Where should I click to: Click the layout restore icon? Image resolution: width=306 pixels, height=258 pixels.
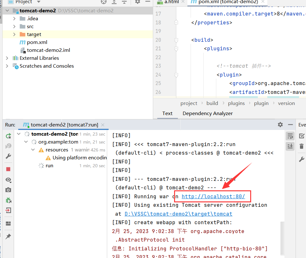tap(8, 223)
